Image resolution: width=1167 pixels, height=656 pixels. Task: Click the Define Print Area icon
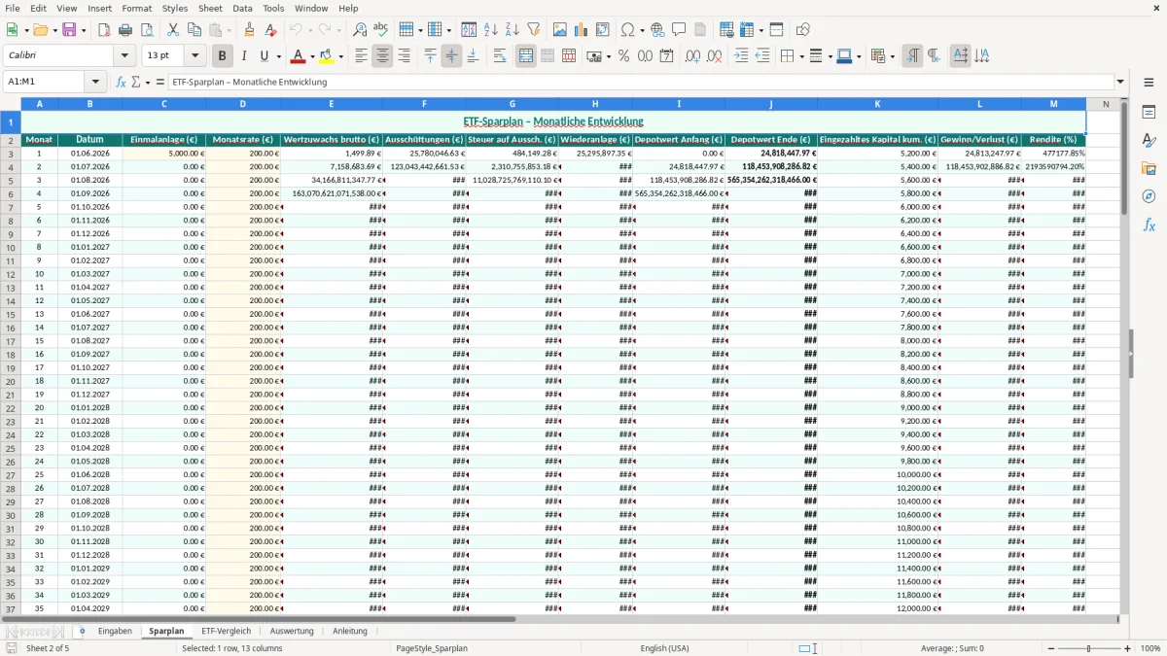point(726,30)
